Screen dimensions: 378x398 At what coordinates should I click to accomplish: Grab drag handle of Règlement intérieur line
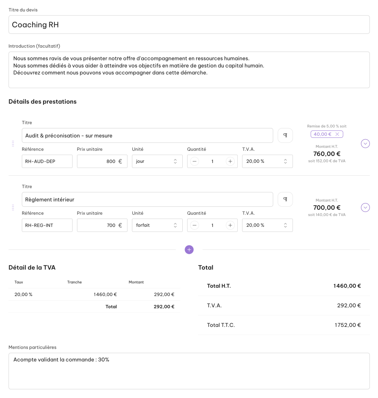point(13,207)
